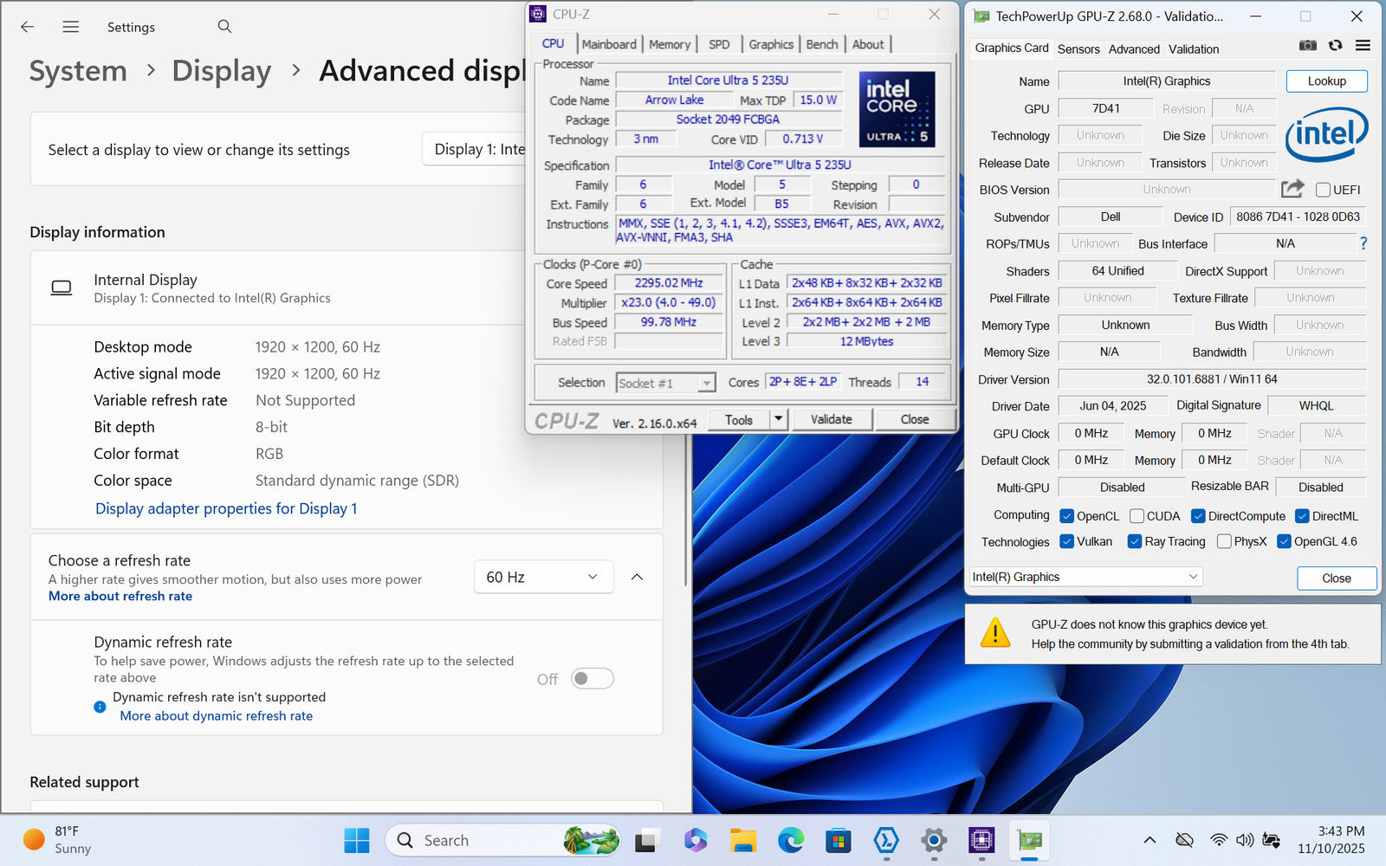
Task: Open the Sensors tab in GPU-Z
Action: click(1078, 49)
